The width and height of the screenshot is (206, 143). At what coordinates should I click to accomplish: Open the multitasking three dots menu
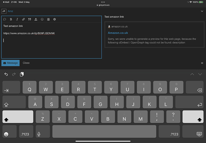pos(103,2)
